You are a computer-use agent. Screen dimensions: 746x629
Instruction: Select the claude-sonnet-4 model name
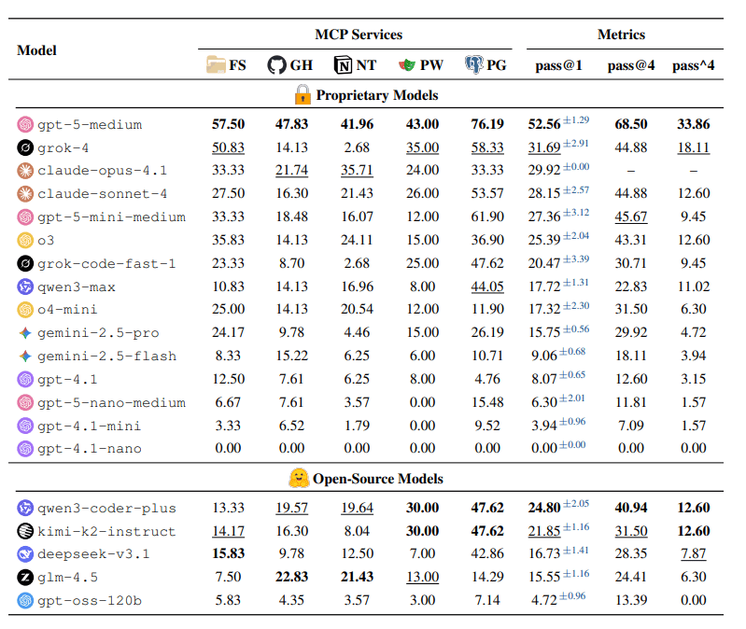coord(103,194)
